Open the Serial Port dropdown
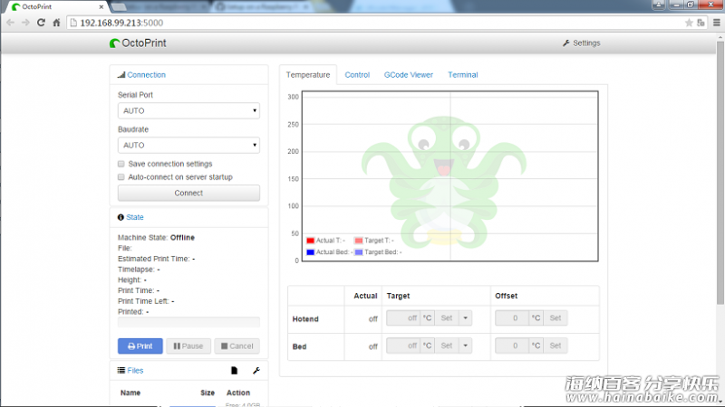This screenshot has width=725, height=407. coord(188,110)
